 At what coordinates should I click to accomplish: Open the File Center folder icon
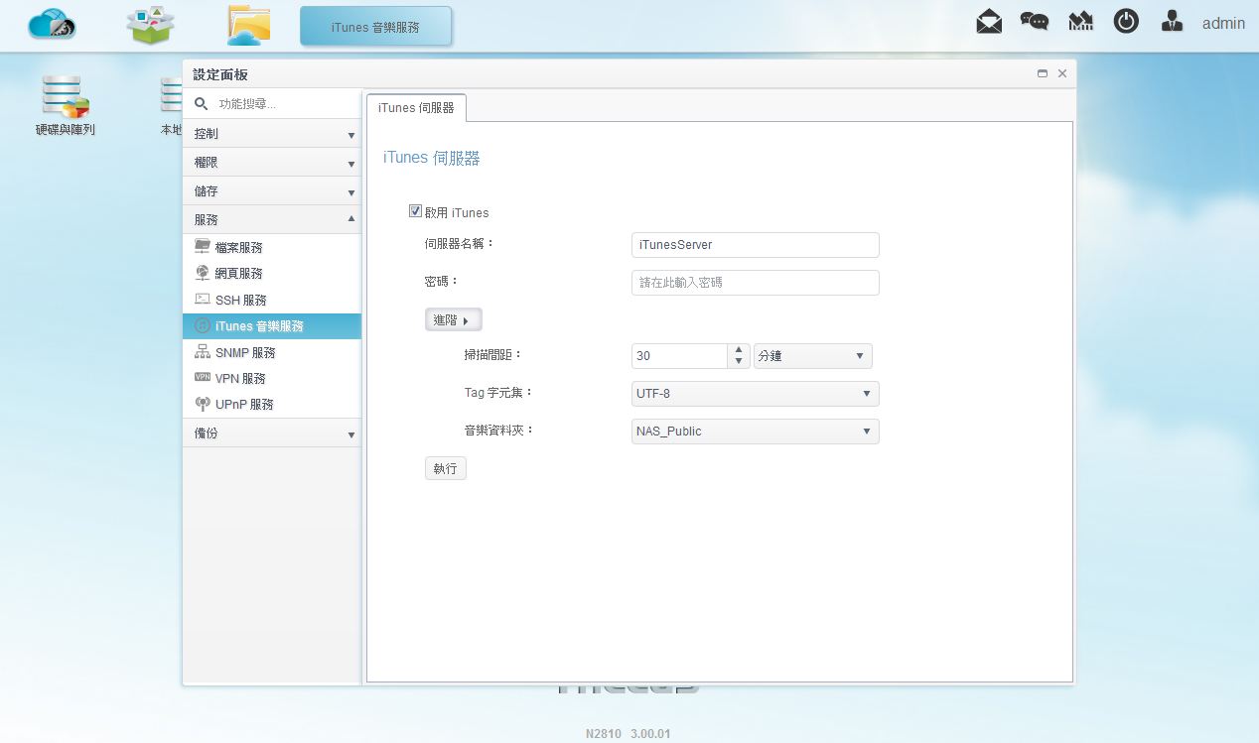point(248,25)
